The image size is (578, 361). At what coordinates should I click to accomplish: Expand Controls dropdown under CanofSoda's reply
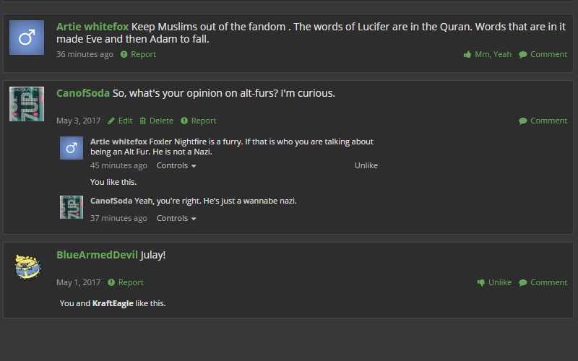pos(176,218)
